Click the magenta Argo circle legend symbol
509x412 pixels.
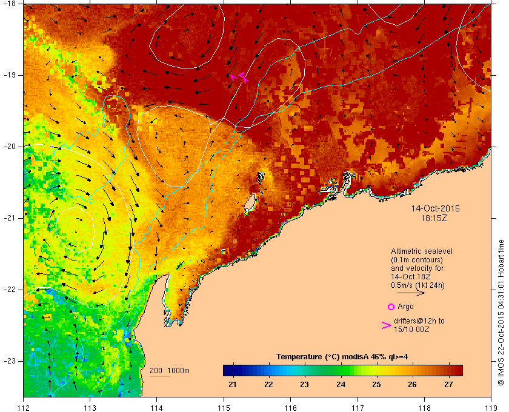(x=391, y=307)
